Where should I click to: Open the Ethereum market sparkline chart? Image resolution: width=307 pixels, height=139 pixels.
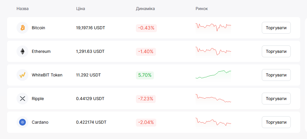tap(213, 51)
